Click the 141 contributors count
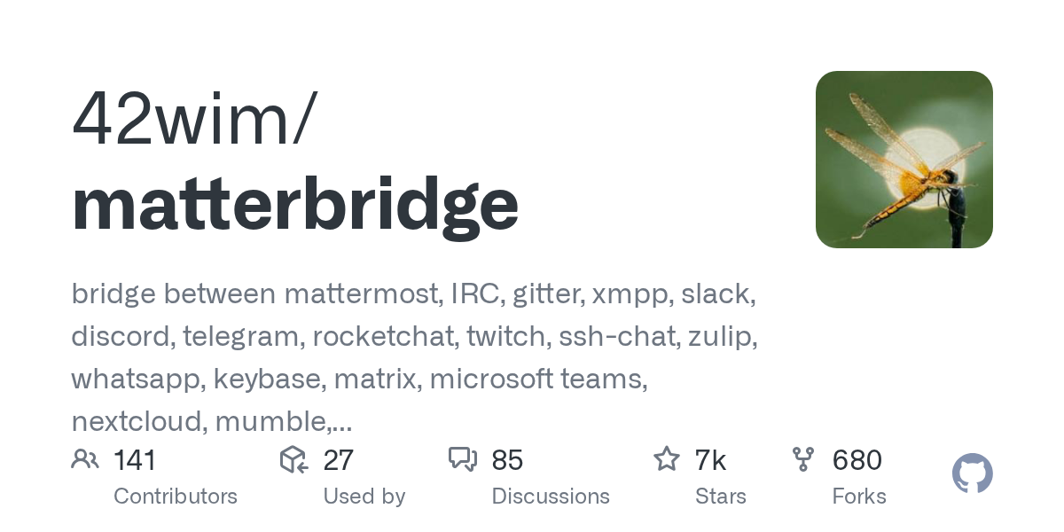This screenshot has height=532, width=1064. point(135,460)
